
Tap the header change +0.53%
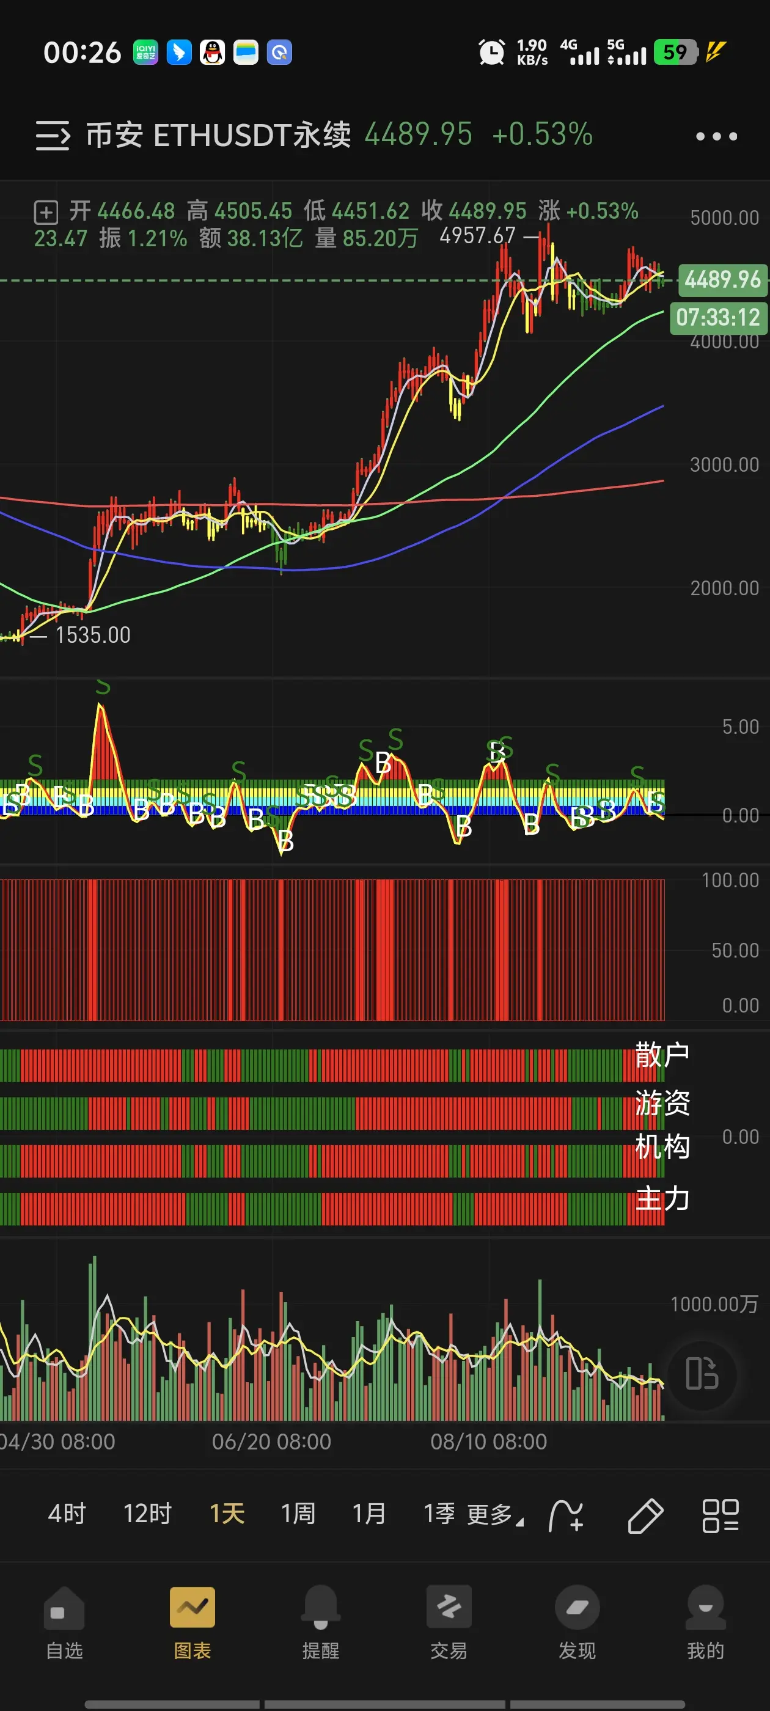click(542, 134)
